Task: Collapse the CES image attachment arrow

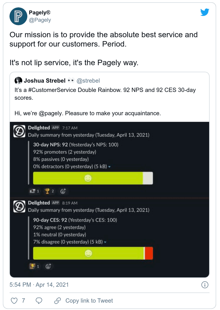Action: (105, 242)
